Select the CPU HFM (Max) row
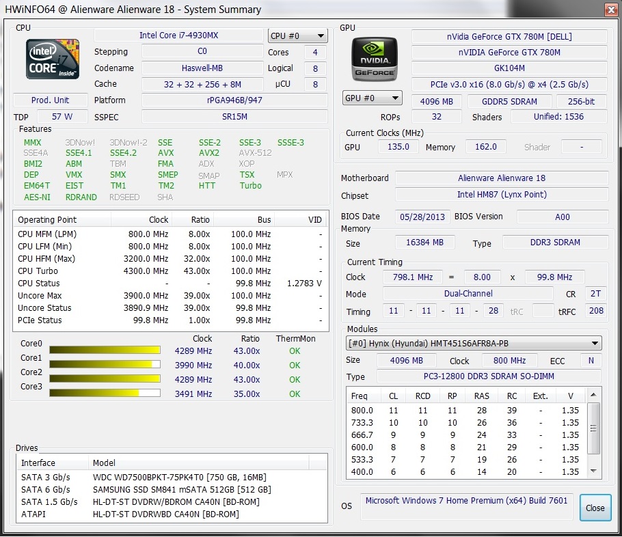The height and width of the screenshot is (537, 622). click(171, 258)
